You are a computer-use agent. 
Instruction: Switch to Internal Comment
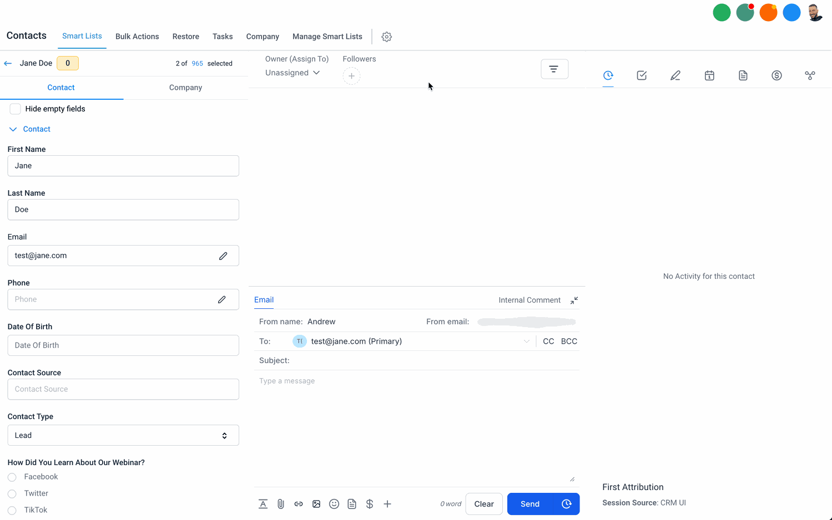click(x=530, y=300)
